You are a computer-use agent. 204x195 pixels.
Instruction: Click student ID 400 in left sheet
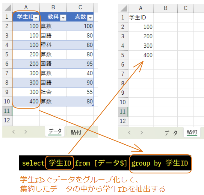point(26,102)
